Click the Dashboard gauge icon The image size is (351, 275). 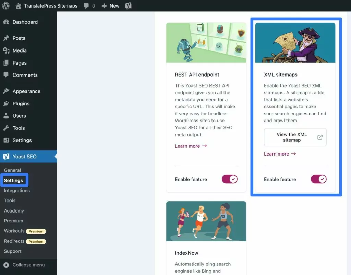tap(6, 22)
